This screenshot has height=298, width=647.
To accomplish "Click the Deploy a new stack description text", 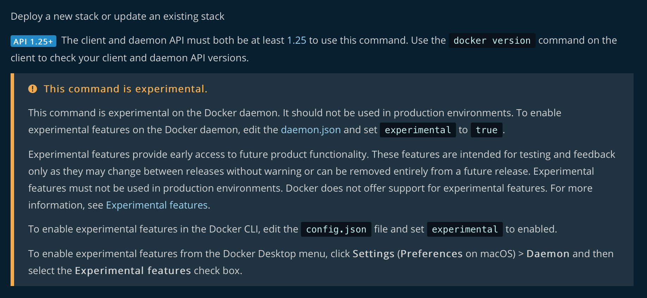I will tap(117, 17).
